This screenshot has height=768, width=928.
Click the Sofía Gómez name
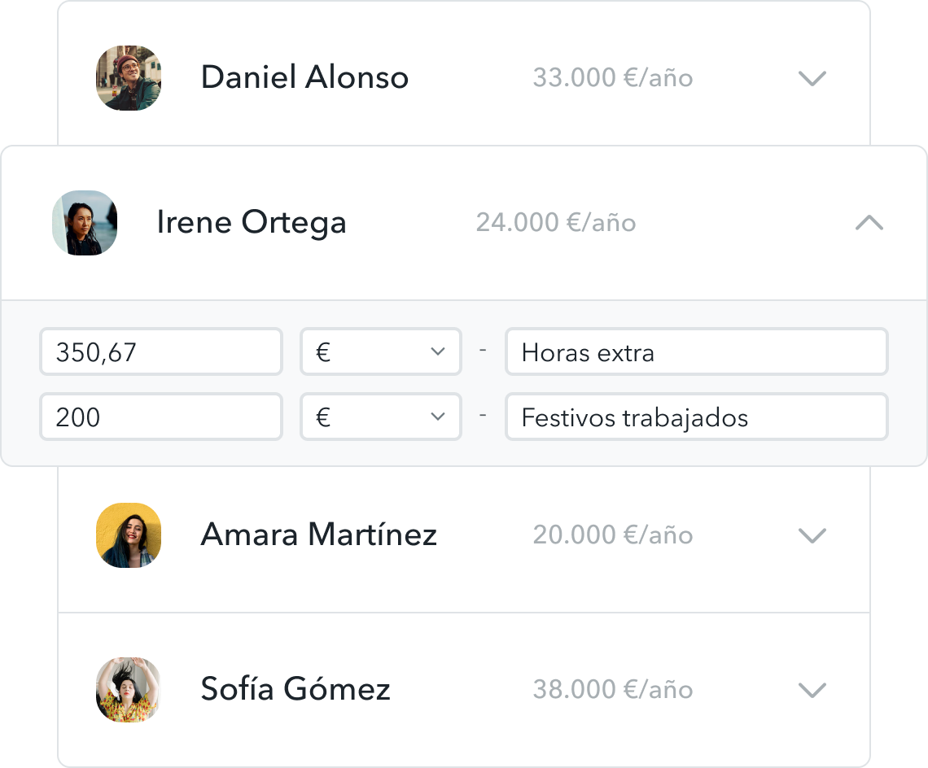pos(295,690)
